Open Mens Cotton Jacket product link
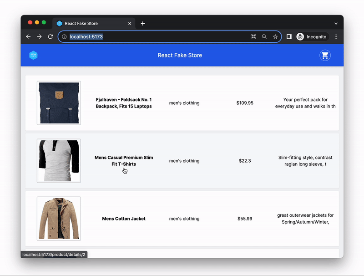Screen dimensions: 364x276 [x=124, y=219]
